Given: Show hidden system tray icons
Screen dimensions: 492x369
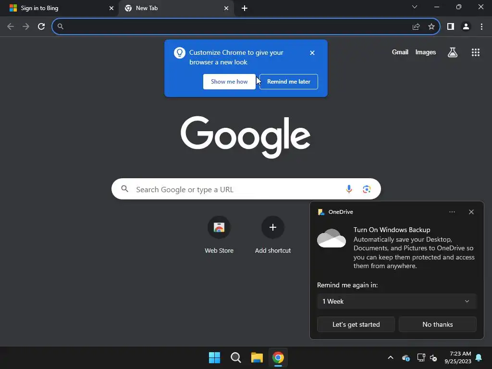Looking at the screenshot, I should [x=391, y=357].
